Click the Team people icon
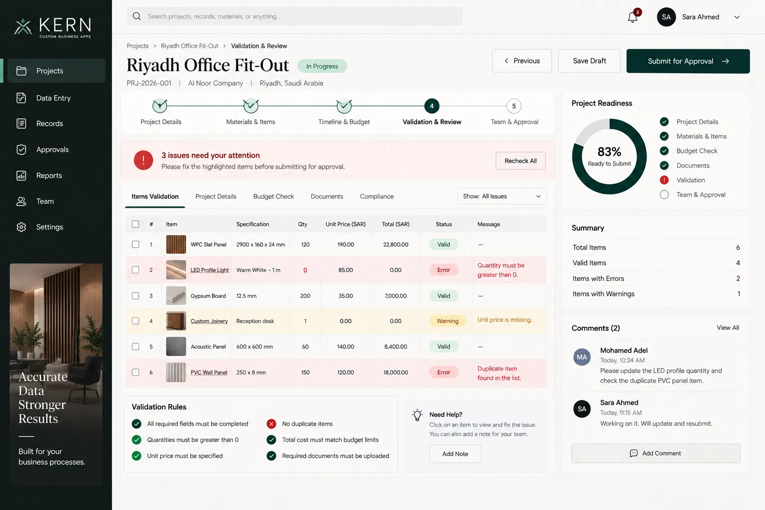The height and width of the screenshot is (510, 765). 21,201
